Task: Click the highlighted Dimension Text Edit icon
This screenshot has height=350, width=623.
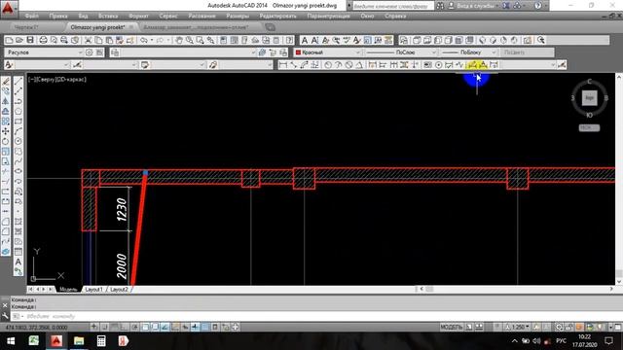Action: point(483,65)
